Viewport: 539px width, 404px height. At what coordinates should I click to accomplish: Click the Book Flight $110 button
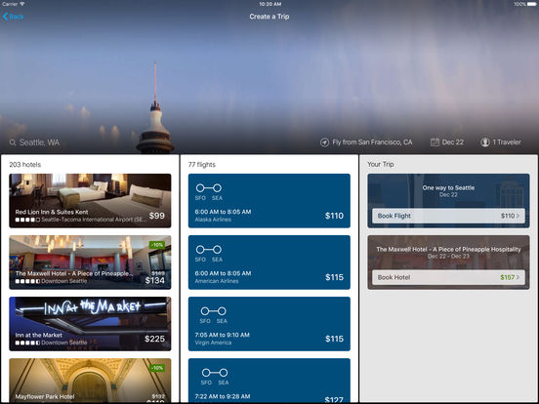pyautogui.click(x=448, y=216)
